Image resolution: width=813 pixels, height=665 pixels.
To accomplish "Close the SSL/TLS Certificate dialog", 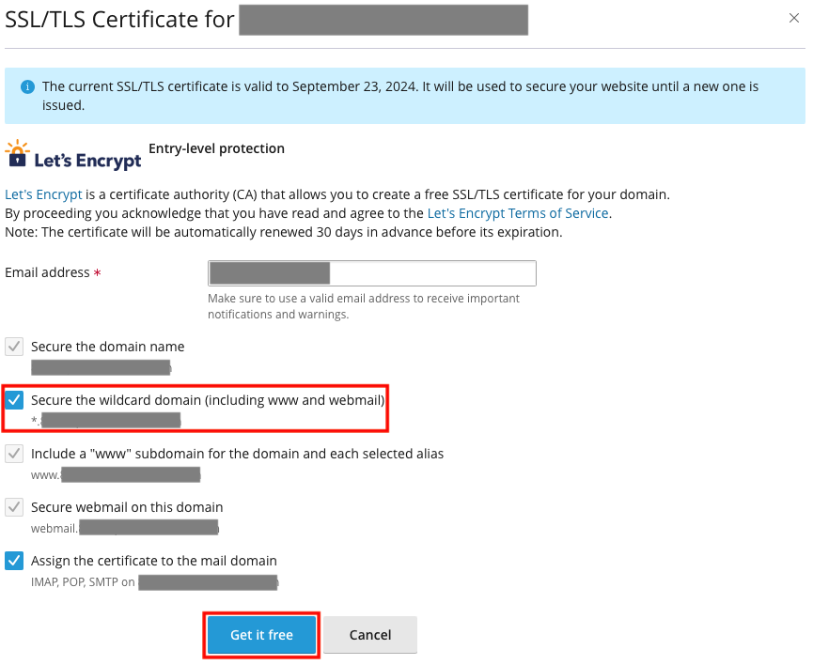I will (x=794, y=18).
